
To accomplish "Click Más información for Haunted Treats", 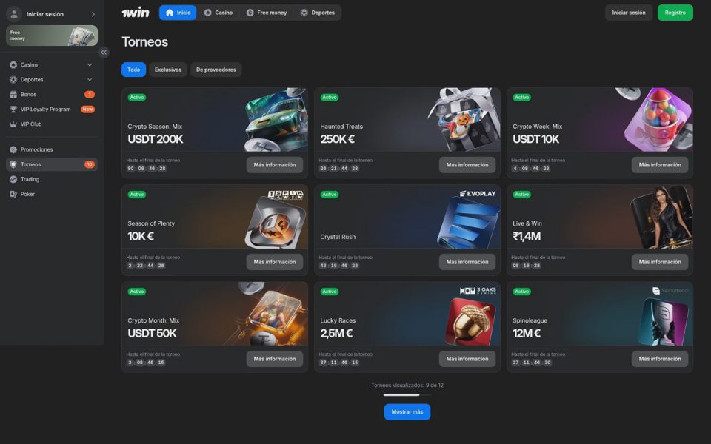I will [467, 165].
